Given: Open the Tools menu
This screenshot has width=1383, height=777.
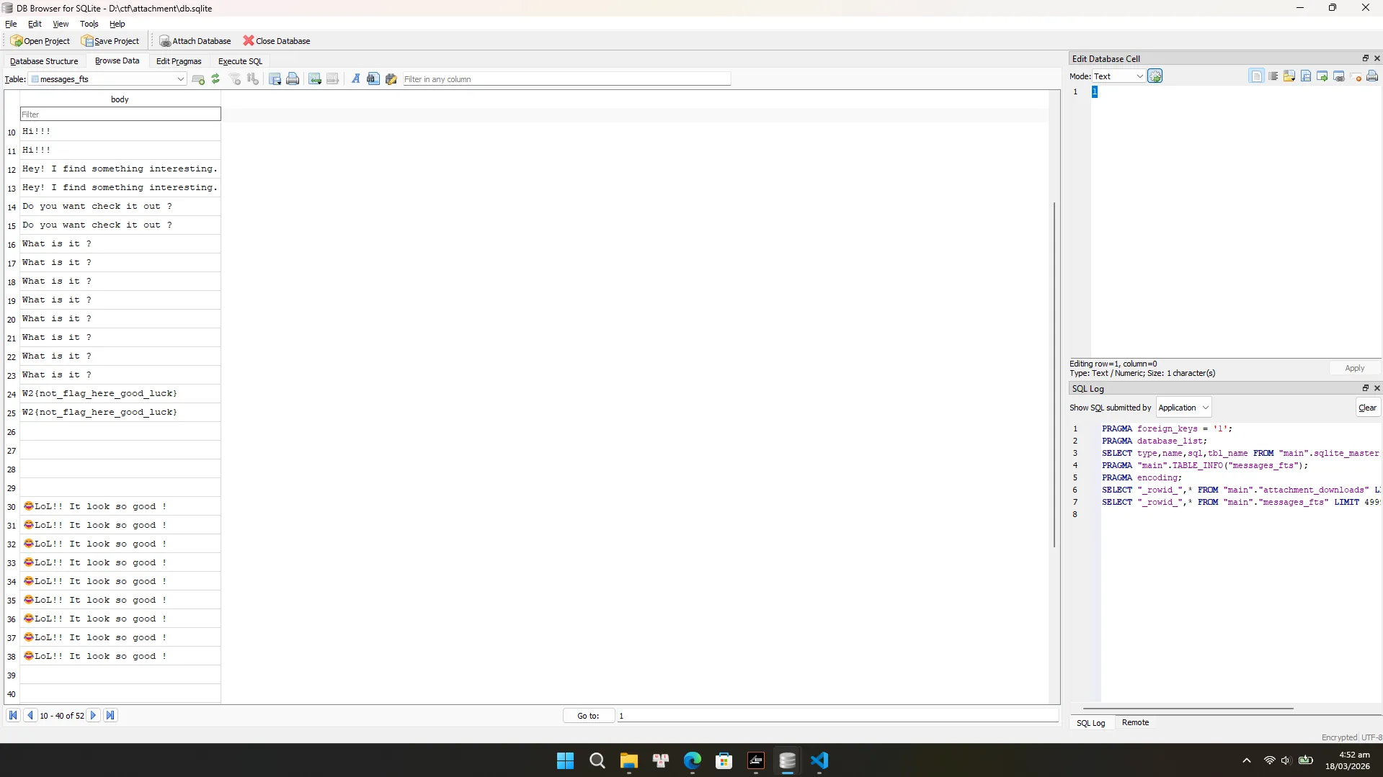Looking at the screenshot, I should [x=89, y=24].
